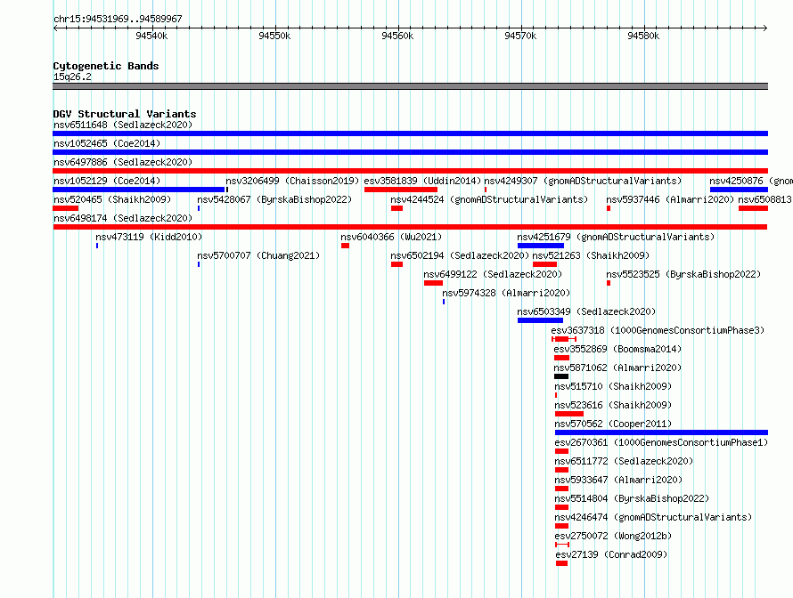Click the nsv3206499 (Chaisson2019) label
Screen dimensions: 793x598
click(292, 181)
